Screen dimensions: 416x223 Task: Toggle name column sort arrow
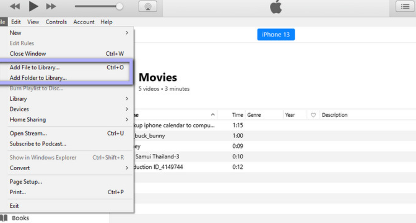coord(213,115)
